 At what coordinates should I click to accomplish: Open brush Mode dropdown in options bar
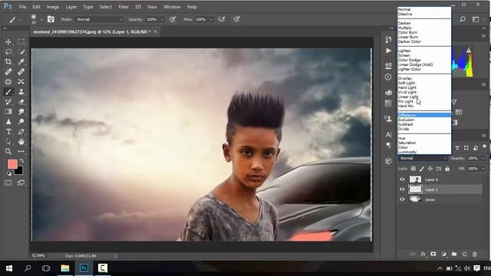[99, 19]
